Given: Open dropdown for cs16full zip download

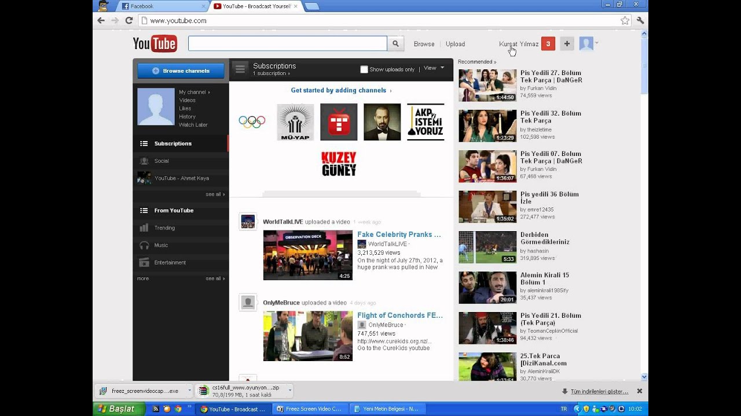Looking at the screenshot, I should point(289,391).
